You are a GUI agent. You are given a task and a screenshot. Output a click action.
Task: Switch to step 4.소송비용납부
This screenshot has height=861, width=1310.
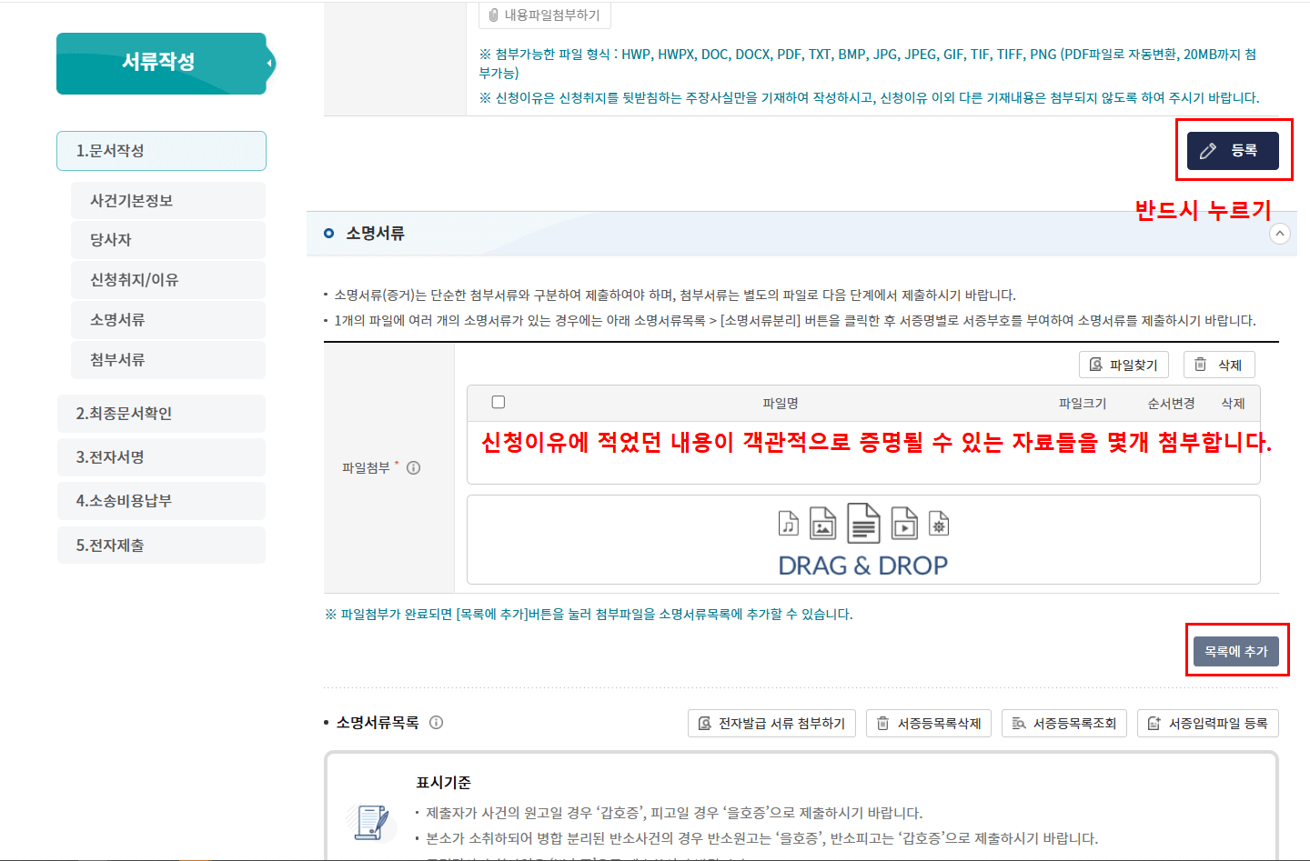[161, 501]
